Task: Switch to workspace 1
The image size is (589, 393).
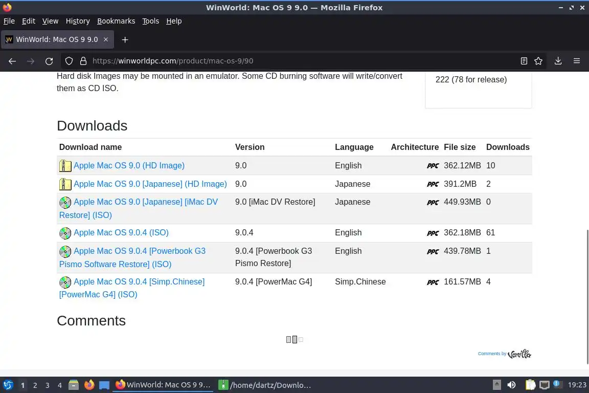Action: tap(22, 385)
